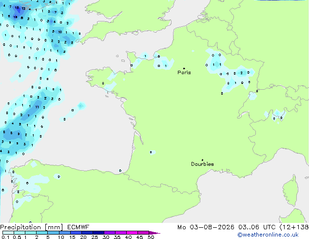Image resolution: width=309 pixels, height=239 pixels.
Task: Click the forecast date Mo 03-08-2026 text
Action: pyautogui.click(x=206, y=227)
